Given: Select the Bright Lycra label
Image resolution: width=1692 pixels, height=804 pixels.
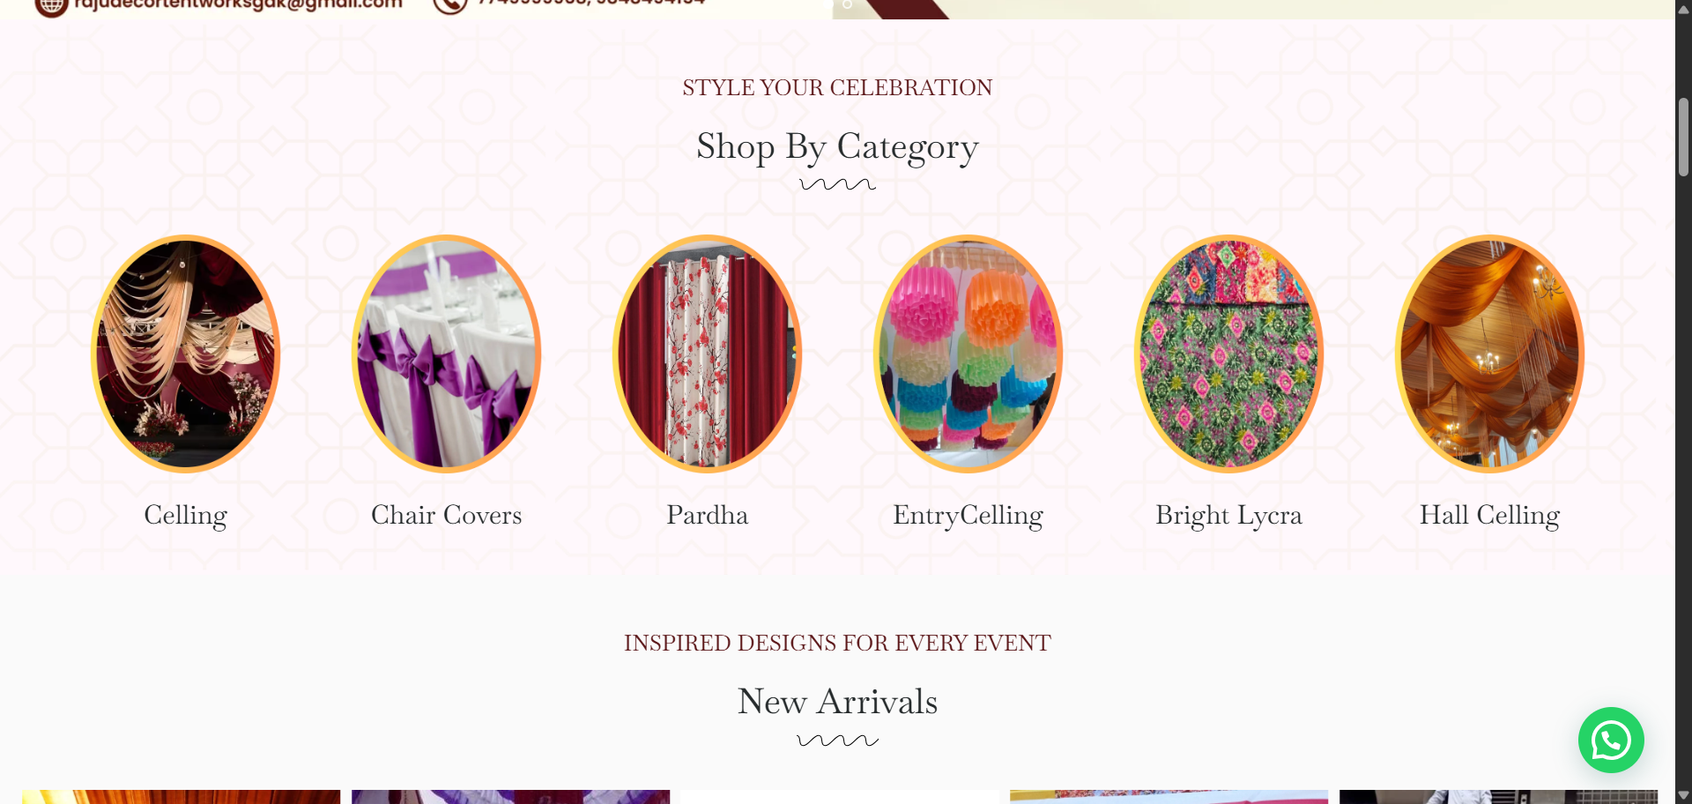Looking at the screenshot, I should coord(1228,515).
